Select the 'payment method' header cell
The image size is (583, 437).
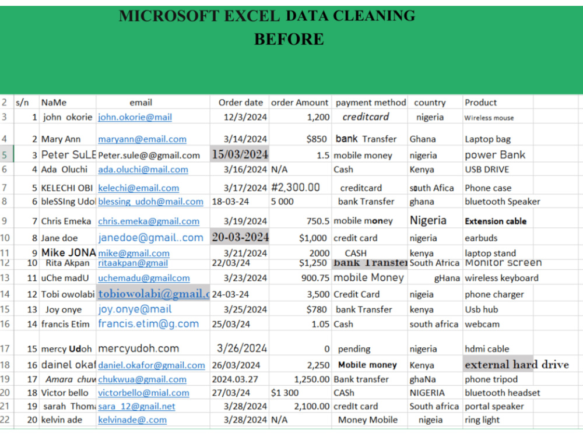(x=370, y=102)
